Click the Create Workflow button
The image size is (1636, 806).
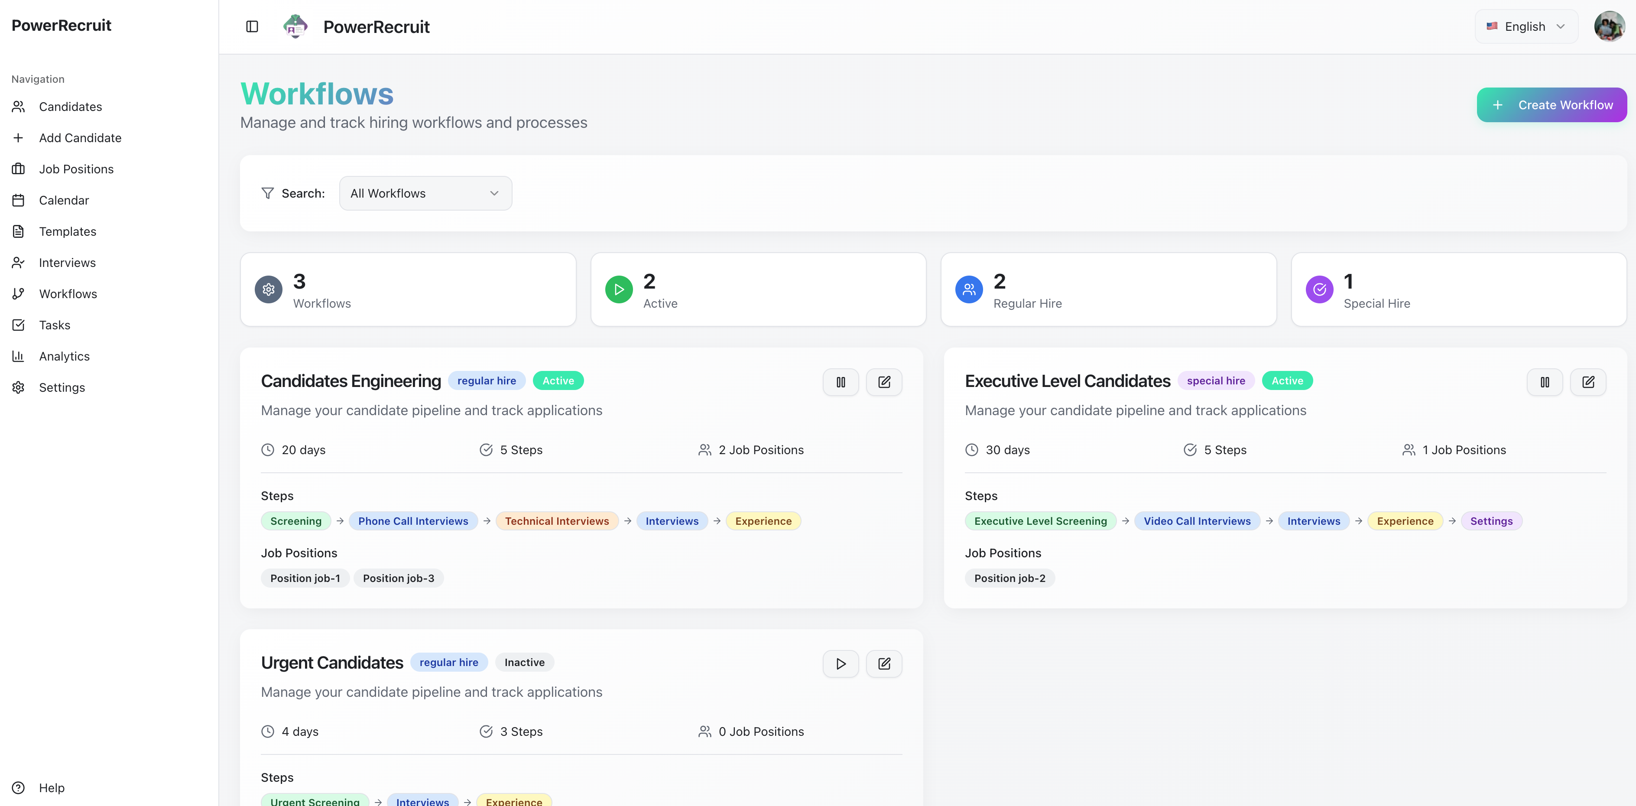(1551, 105)
